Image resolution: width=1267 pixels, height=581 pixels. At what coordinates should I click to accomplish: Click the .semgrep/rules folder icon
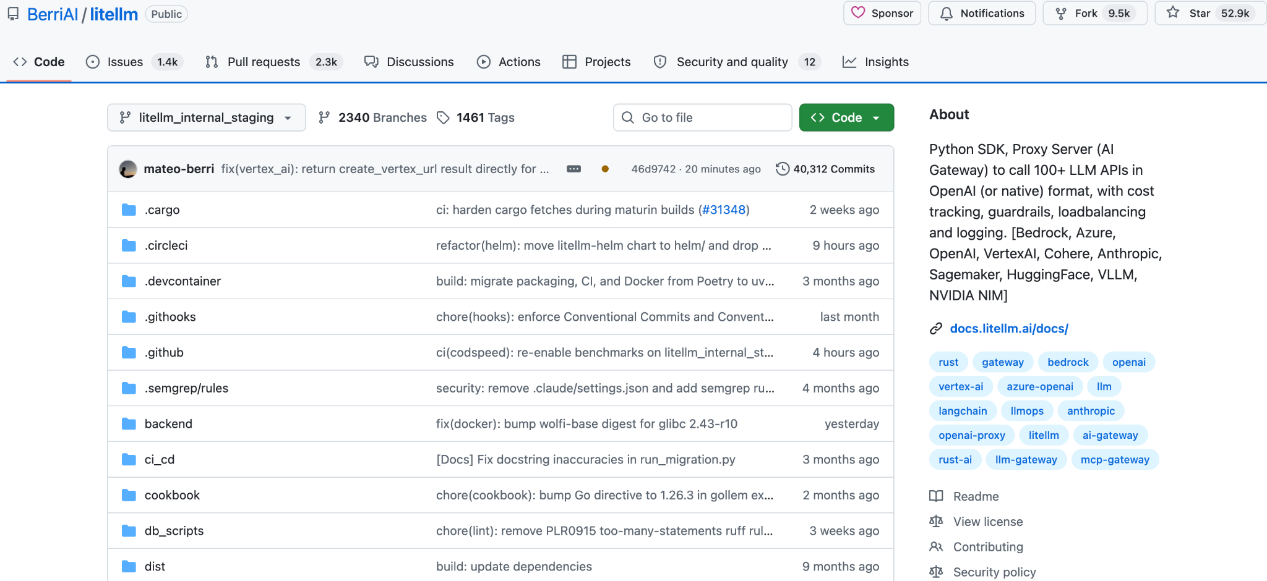pos(129,388)
